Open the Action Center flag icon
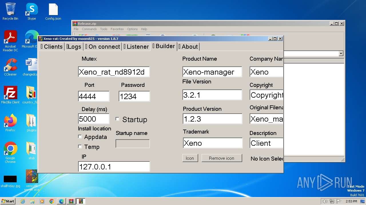 (339, 201)
